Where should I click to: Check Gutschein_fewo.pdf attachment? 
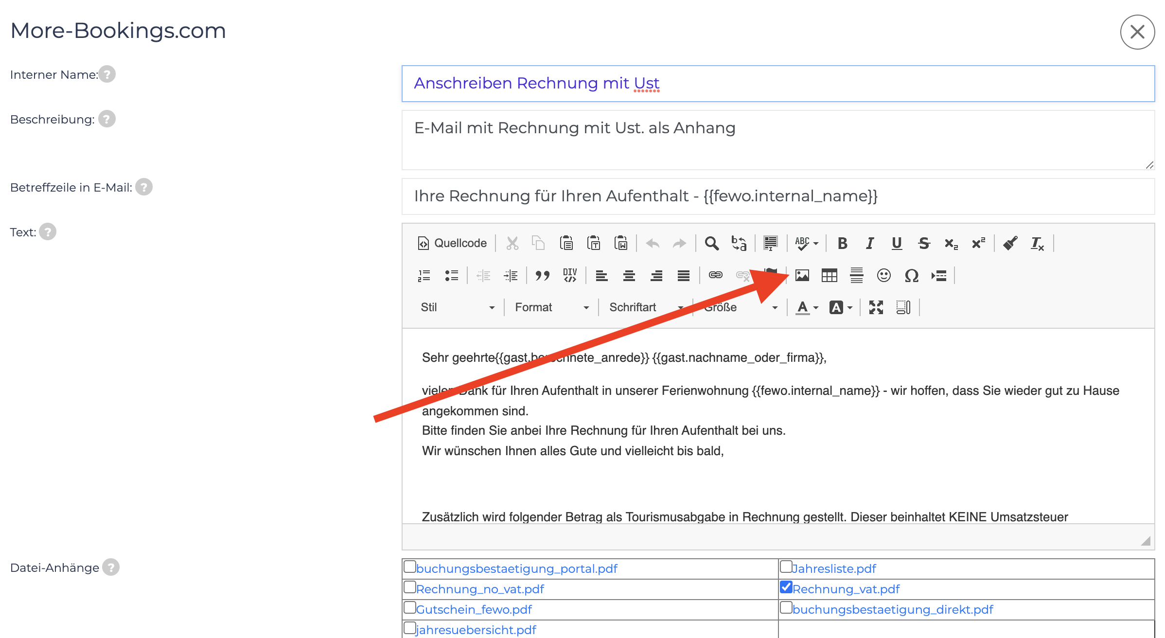pos(410,608)
